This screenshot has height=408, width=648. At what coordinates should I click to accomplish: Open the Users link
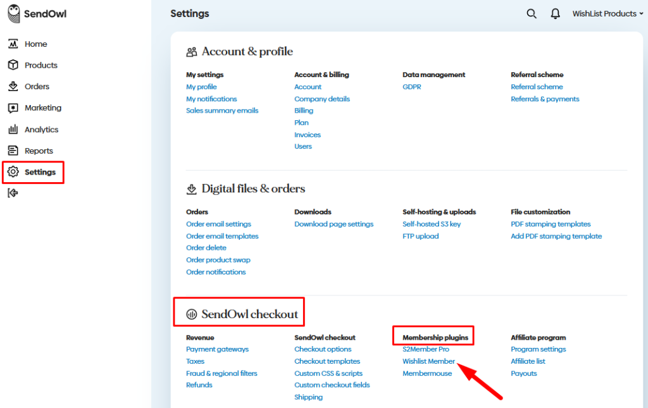point(303,146)
